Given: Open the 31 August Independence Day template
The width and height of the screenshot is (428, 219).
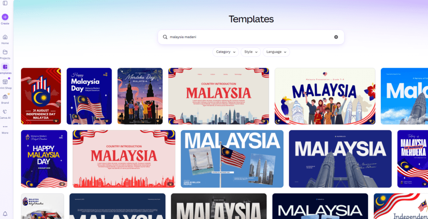Looking at the screenshot, I should tap(41, 96).
